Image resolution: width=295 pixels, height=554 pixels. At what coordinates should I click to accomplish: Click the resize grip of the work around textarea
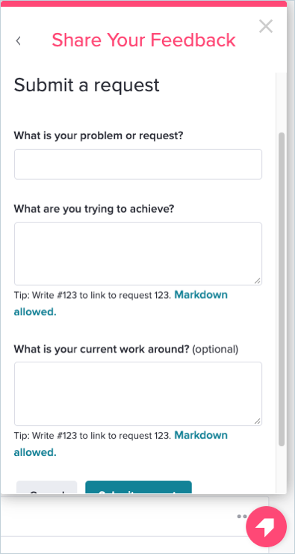tap(258, 421)
